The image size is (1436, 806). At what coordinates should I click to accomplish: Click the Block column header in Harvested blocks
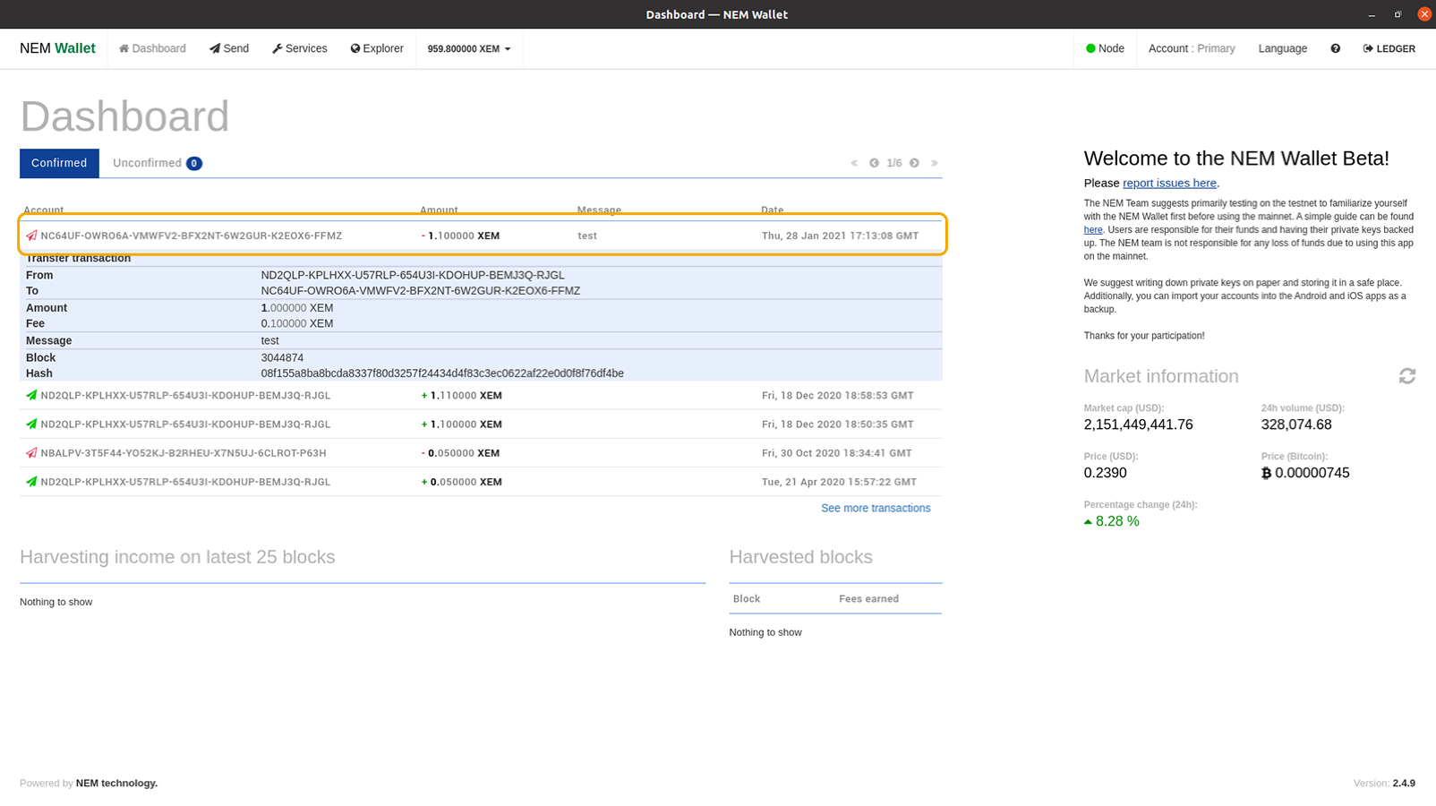coord(747,599)
